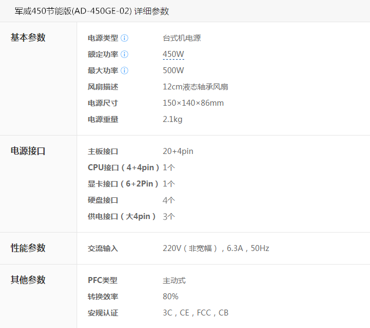
Task: Click the 500W max power value
Action: pos(173,70)
